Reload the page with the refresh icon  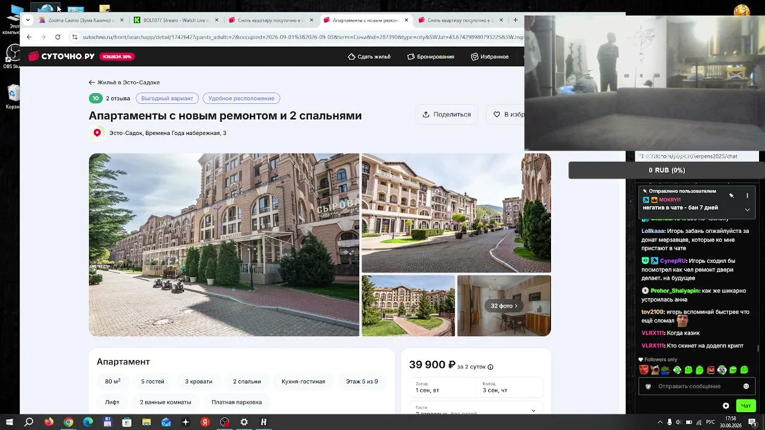point(57,37)
